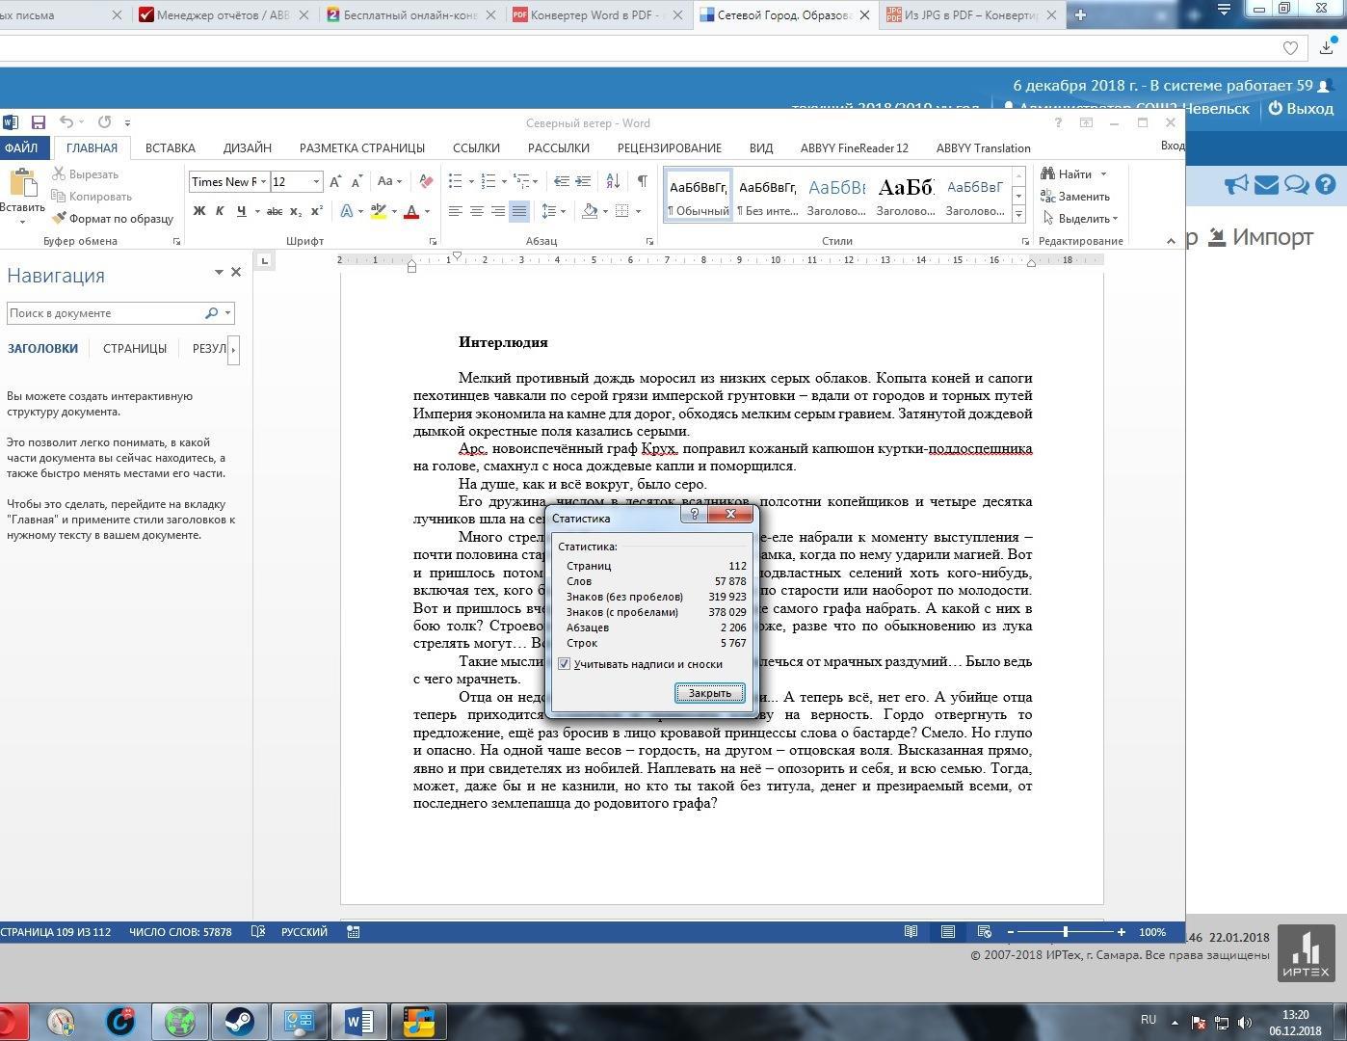Uncheck 'Учитывать надписи и сноски' checkbox

pos(565,664)
